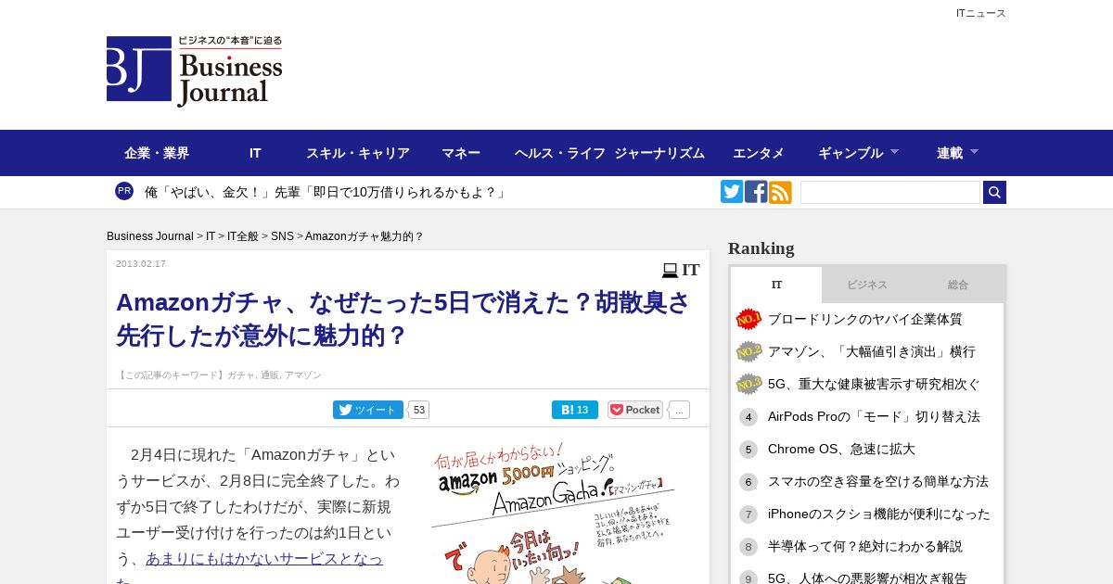Click the IT breadcrumb link
Screen dimensions: 1113x584
(x=211, y=236)
